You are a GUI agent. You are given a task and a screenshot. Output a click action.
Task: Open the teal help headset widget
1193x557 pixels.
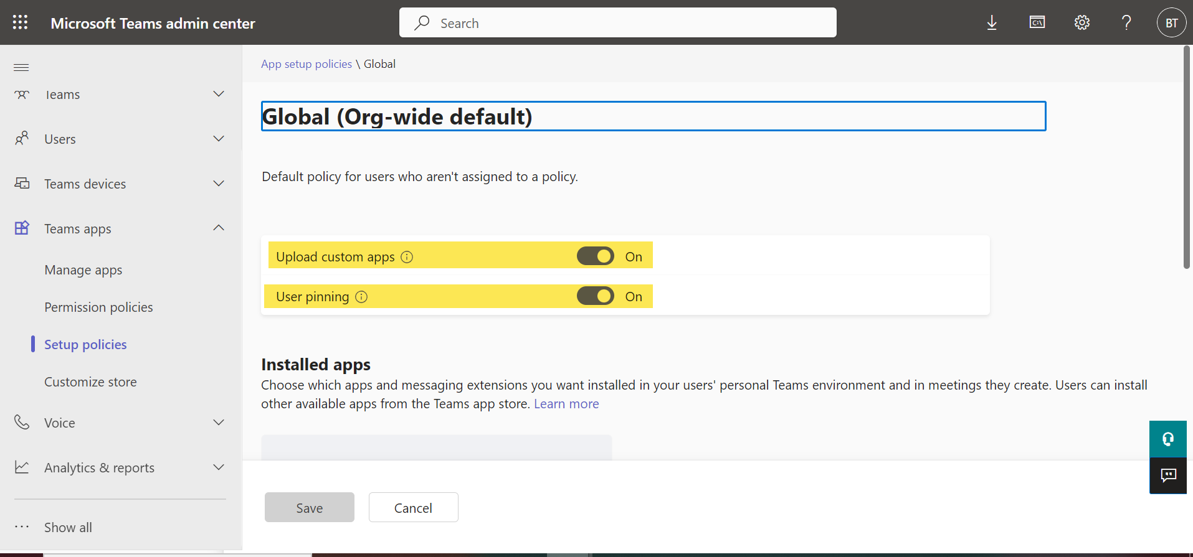click(x=1168, y=439)
